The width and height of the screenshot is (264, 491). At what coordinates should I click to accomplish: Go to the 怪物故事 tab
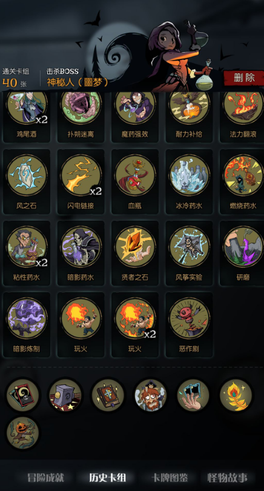pos(227,478)
